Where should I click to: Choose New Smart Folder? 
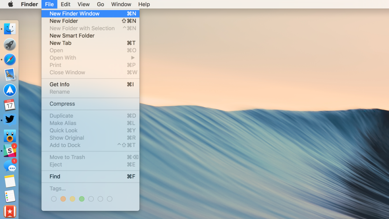click(72, 36)
